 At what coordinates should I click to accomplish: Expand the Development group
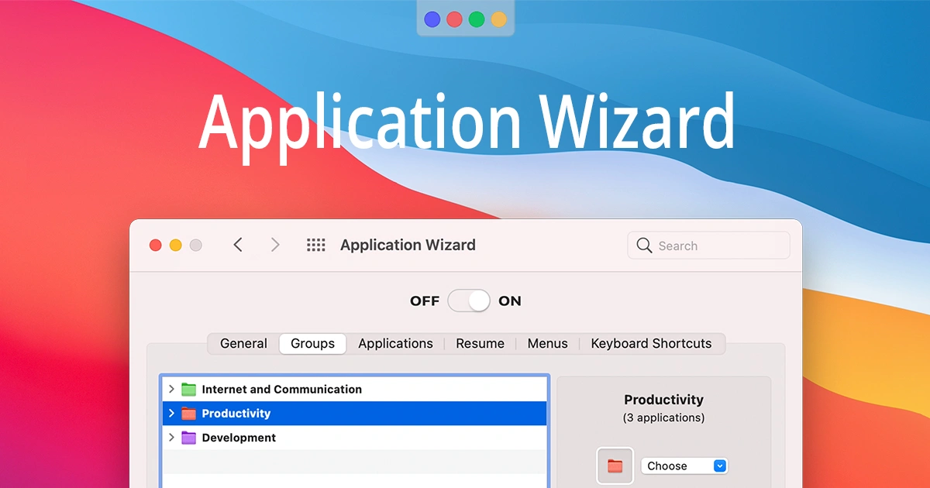coord(171,437)
